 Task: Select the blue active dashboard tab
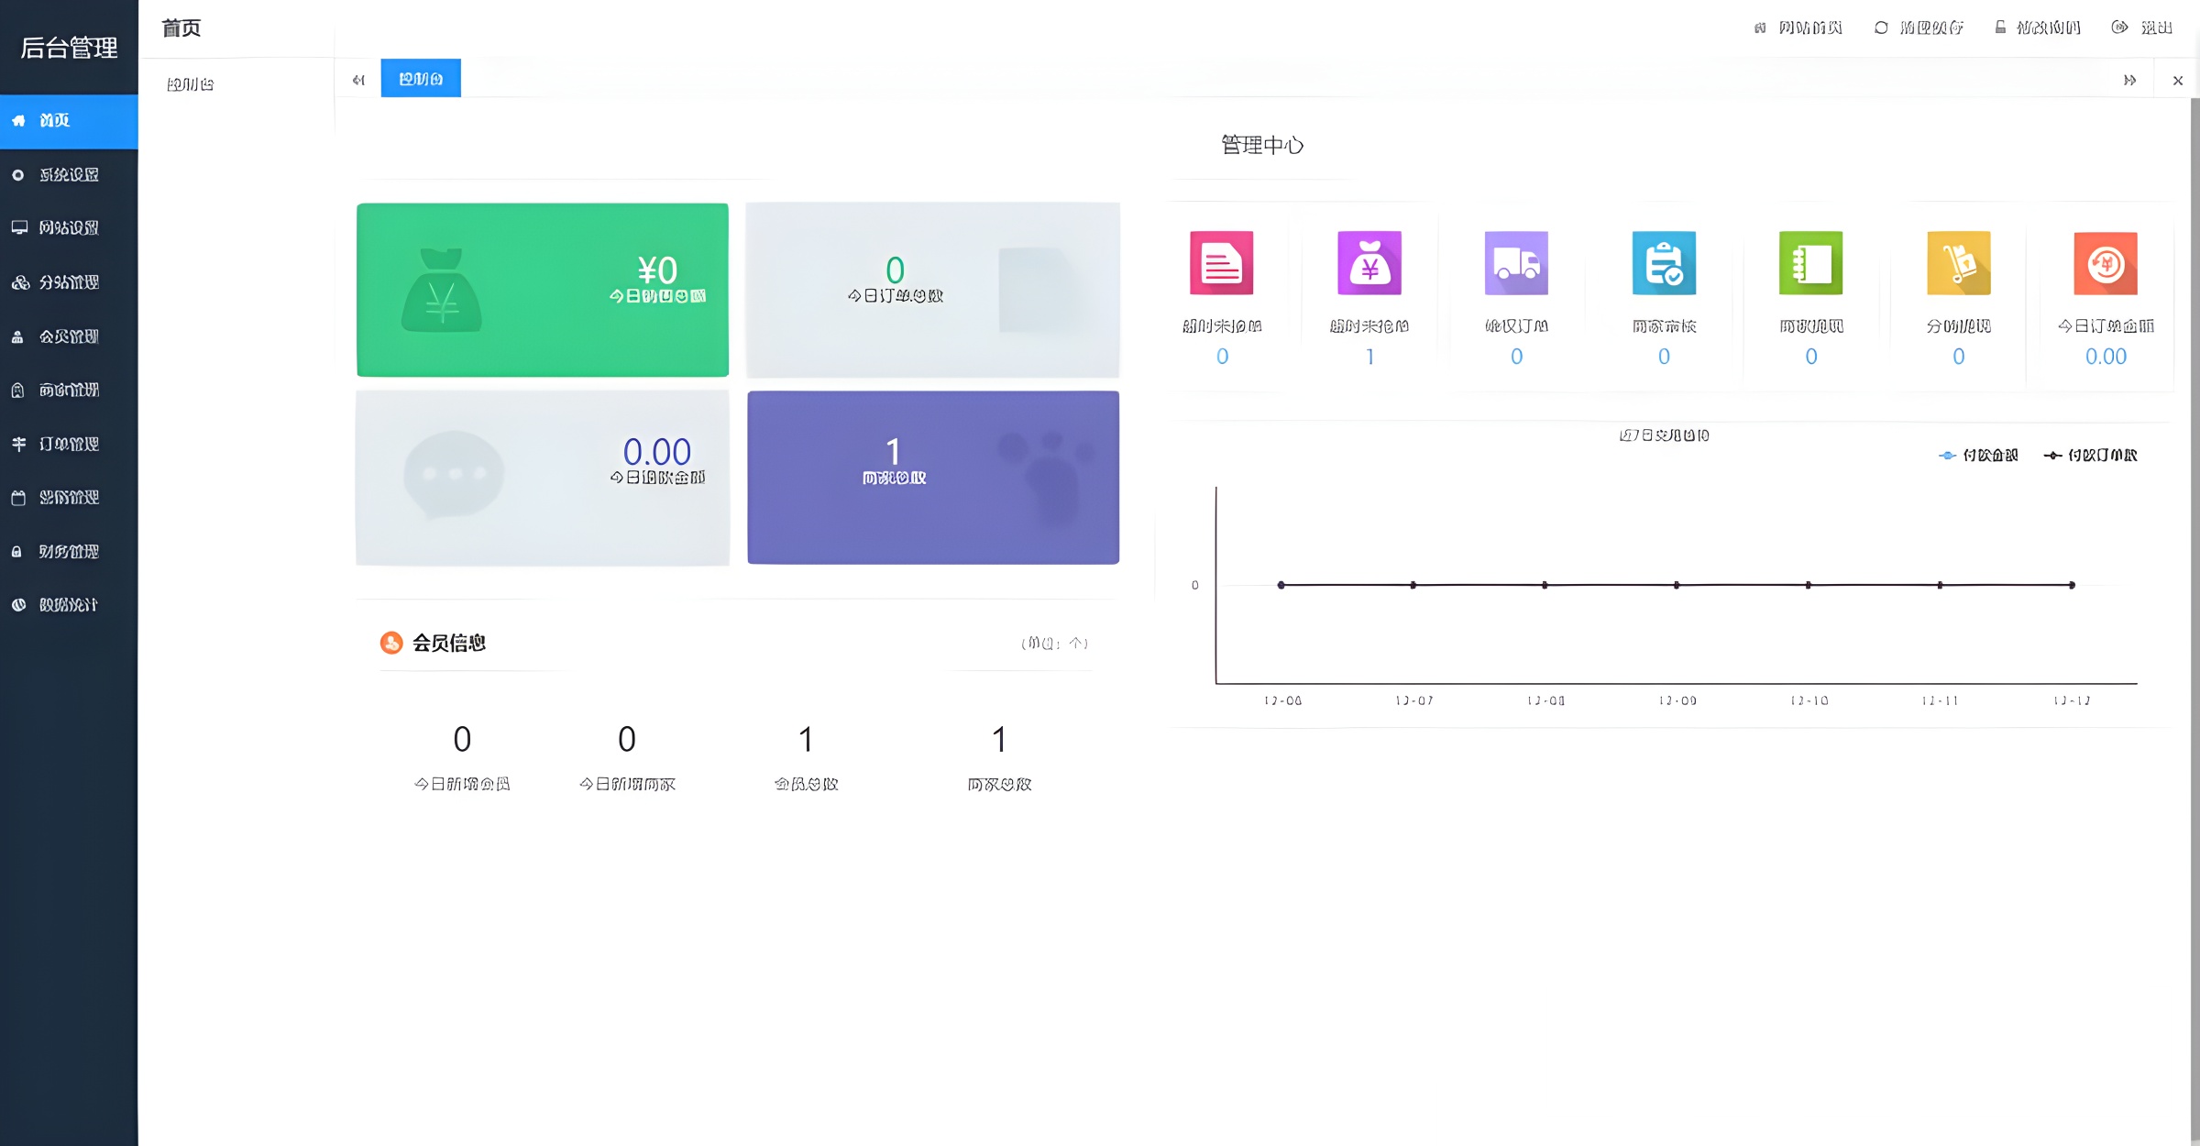click(x=421, y=79)
